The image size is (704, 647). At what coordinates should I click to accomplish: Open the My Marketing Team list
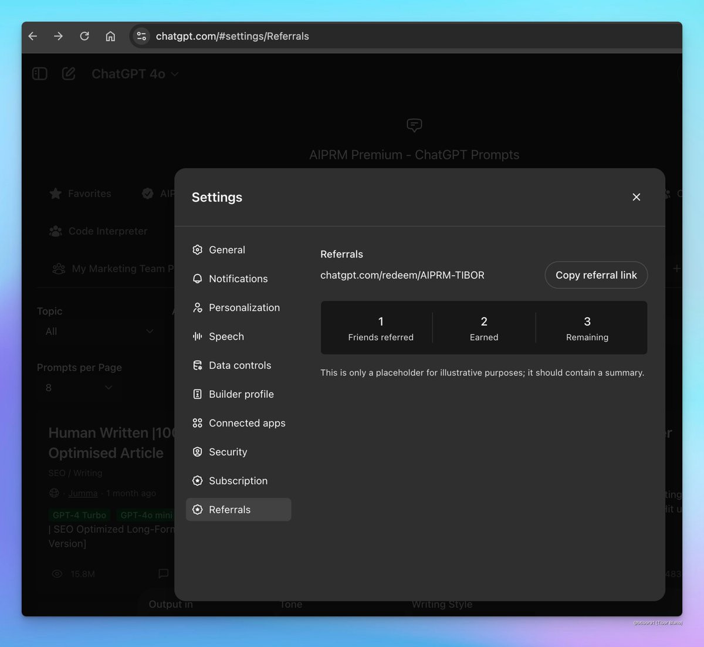tap(113, 269)
